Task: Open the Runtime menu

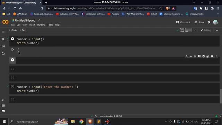Action: tap(41, 25)
